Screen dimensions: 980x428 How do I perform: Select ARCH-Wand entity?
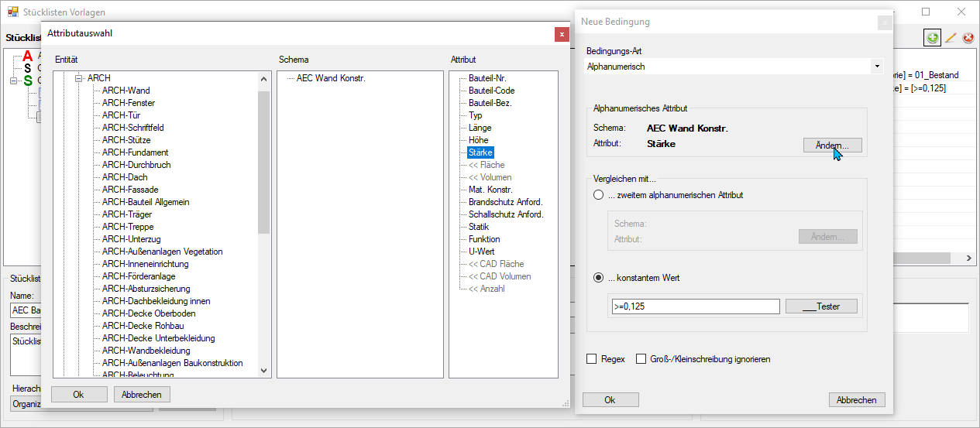(x=126, y=91)
